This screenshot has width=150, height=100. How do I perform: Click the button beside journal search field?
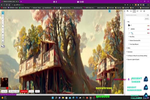[x=148, y=15]
